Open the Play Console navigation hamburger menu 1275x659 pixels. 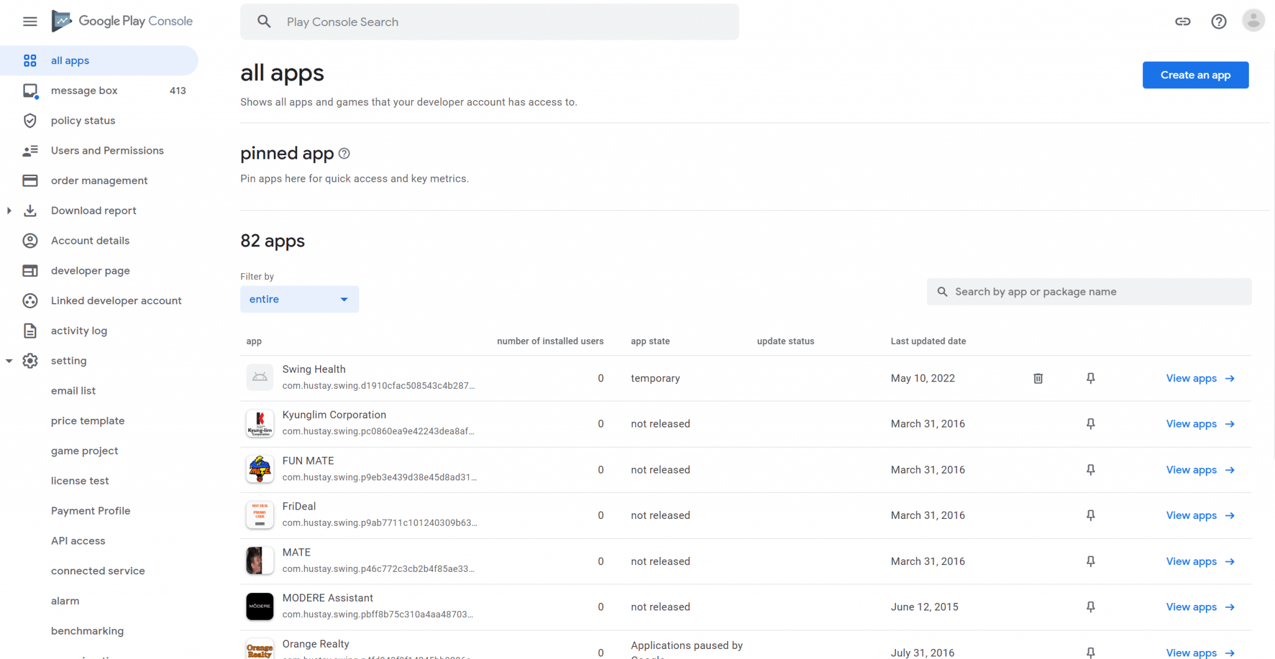[30, 21]
